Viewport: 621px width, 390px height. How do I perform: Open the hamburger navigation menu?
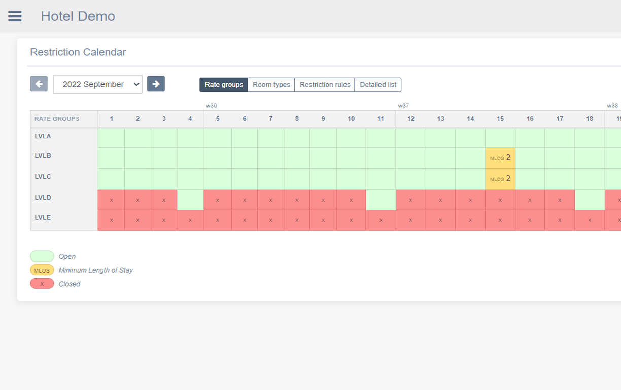tap(15, 16)
